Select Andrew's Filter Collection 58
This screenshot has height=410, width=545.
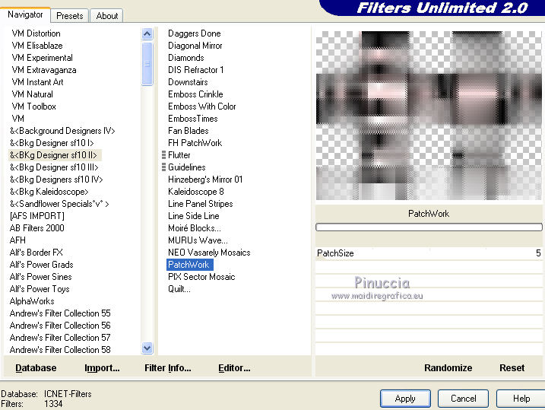coord(60,350)
